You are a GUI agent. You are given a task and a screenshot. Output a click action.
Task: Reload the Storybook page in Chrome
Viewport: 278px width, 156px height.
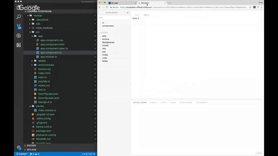click(107, 7)
